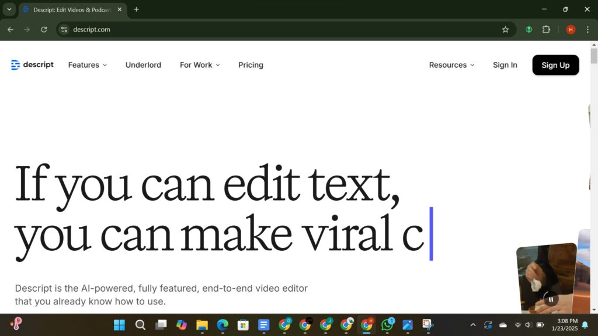Switch to the active Chrome window with H badge
The width and height of the screenshot is (598, 336).
tap(367, 325)
